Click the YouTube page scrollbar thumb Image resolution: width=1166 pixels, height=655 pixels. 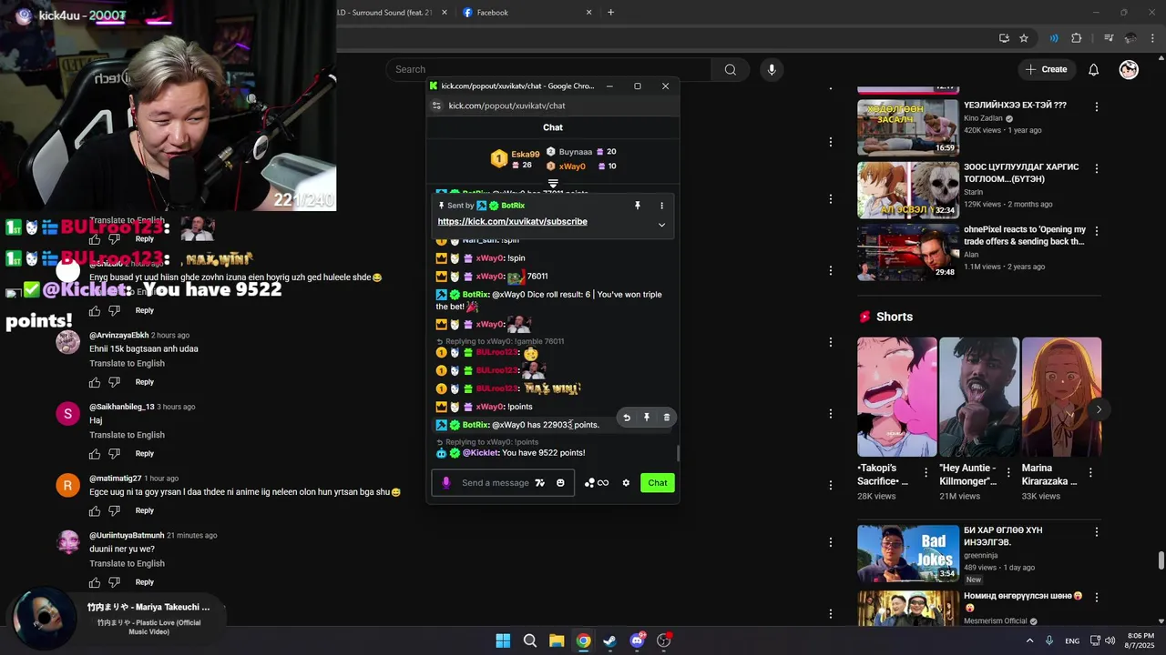click(1161, 560)
